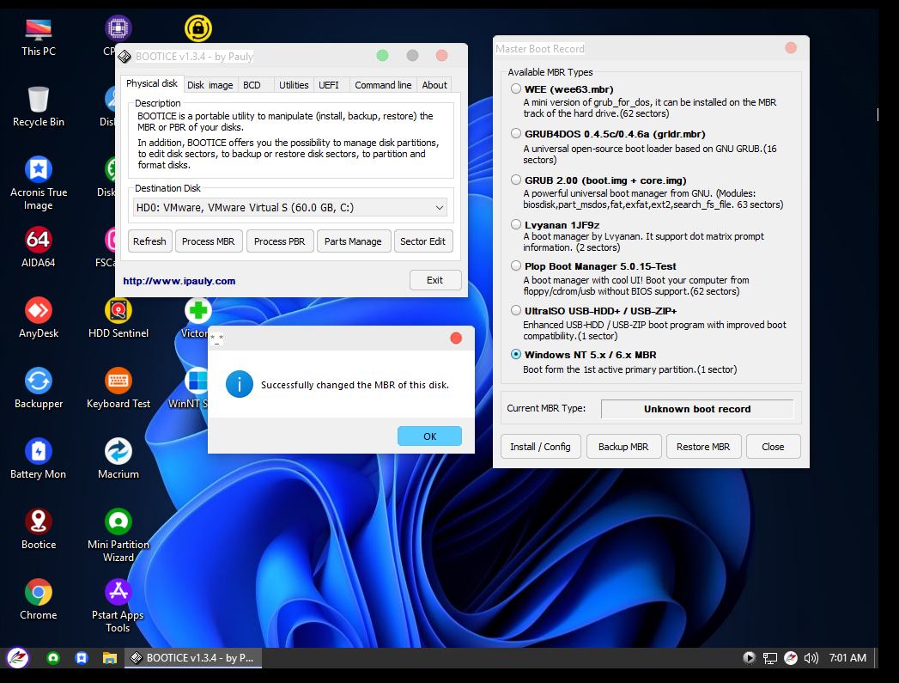This screenshot has width=899, height=683.
Task: Switch to the Physical disk tab
Action: 152,83
